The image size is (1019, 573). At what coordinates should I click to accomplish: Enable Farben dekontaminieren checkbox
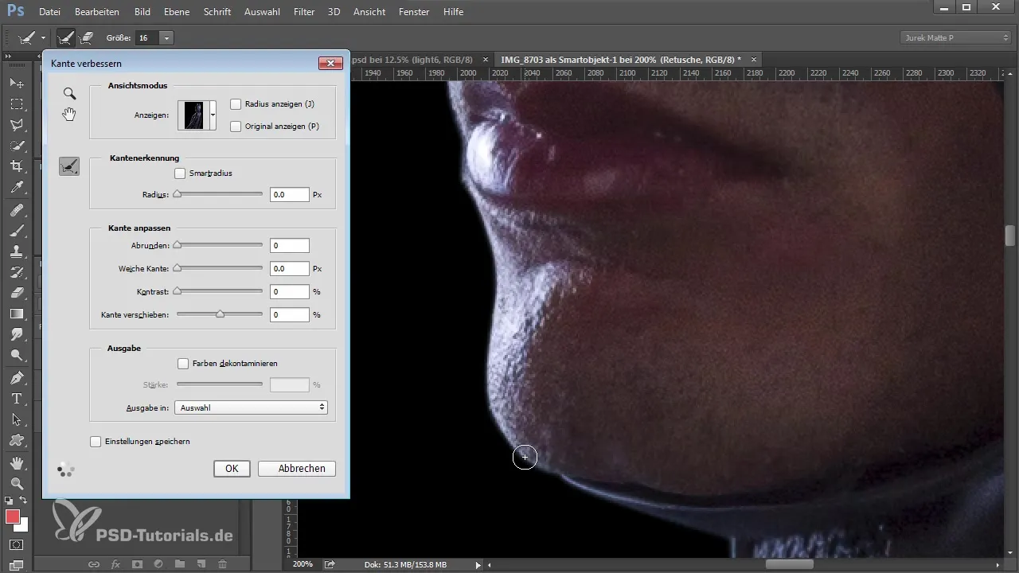click(183, 363)
